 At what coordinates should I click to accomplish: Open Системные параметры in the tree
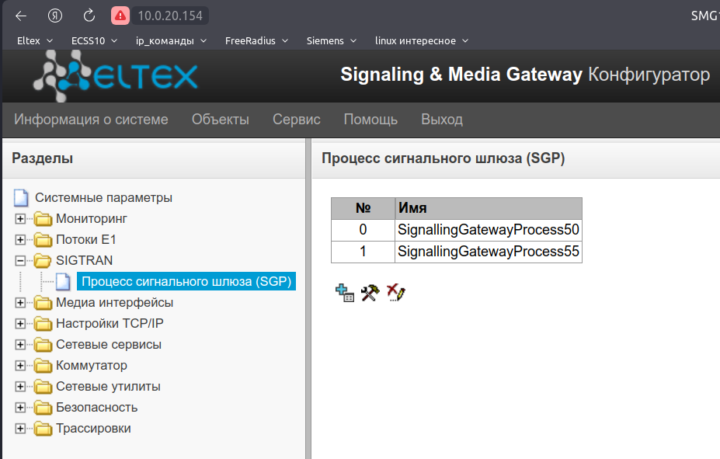(103, 198)
